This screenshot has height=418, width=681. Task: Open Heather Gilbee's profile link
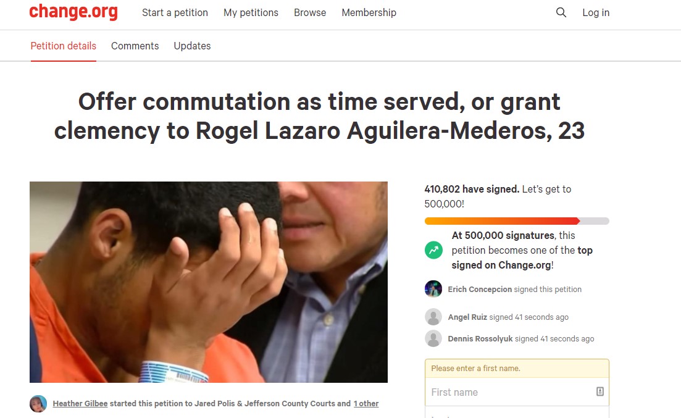coord(80,404)
